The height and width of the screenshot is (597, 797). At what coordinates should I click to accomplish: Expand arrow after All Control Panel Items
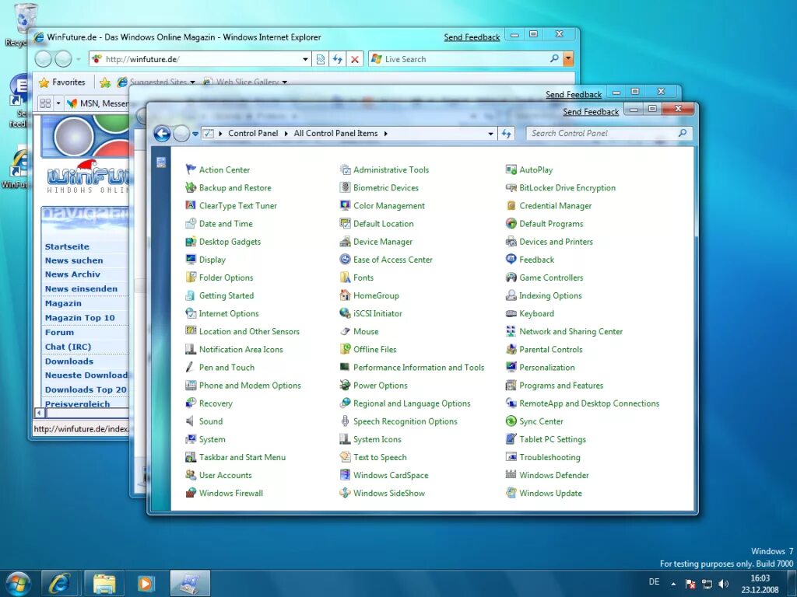tap(386, 134)
